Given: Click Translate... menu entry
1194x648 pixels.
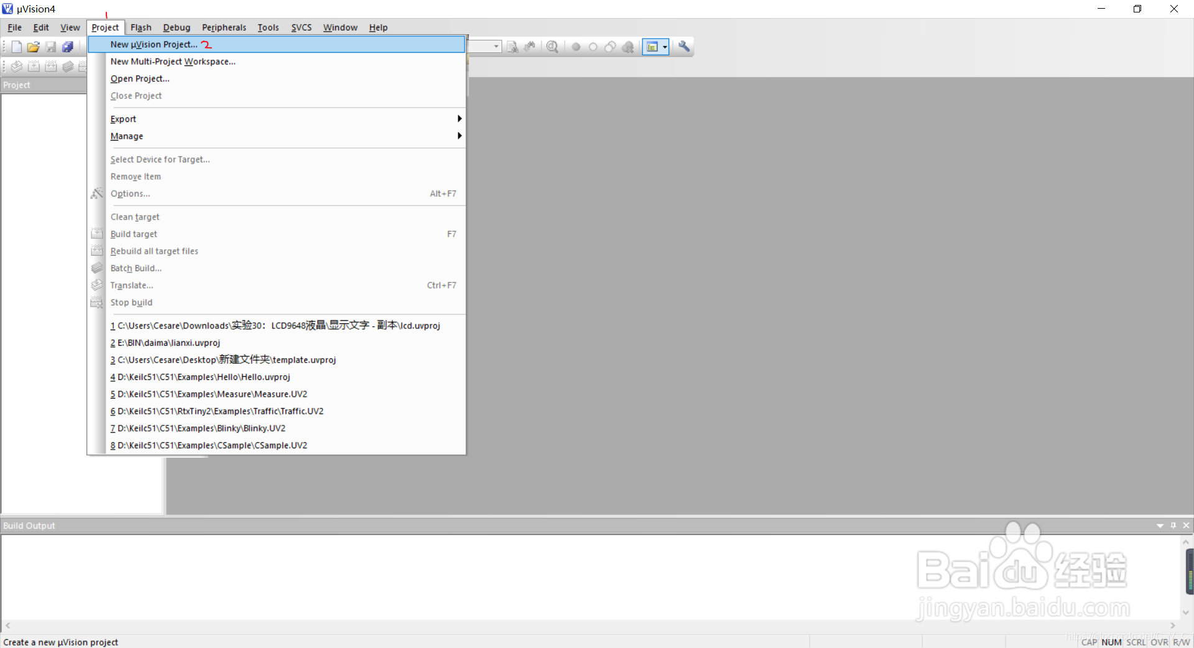Looking at the screenshot, I should [277, 285].
